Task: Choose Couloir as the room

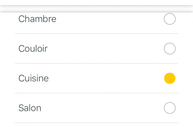Action: [170, 49]
